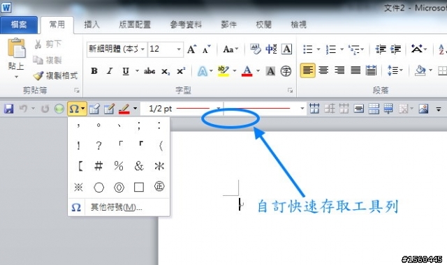Click Distributed alignment icon
Screen dimensions: 447x265
tap(371, 70)
